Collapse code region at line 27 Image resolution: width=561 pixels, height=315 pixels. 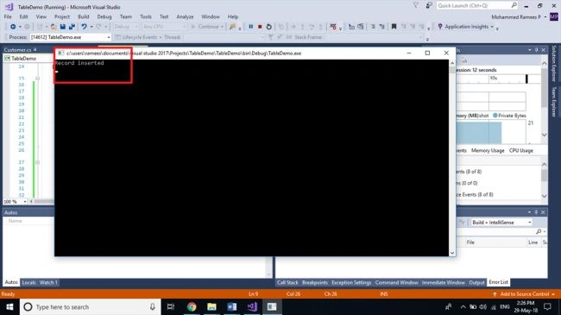tap(38, 162)
